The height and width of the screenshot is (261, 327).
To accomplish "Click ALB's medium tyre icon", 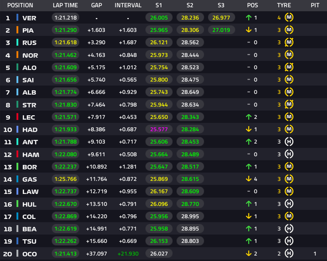I will pos(289,92).
